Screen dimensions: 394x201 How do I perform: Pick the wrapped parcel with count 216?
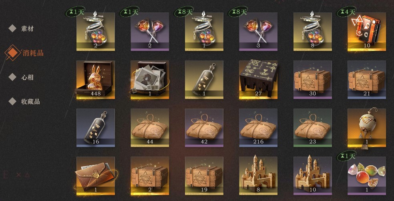tap(258, 128)
